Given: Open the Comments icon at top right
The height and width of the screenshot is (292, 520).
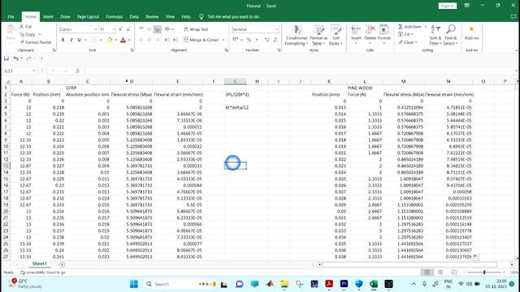Looking at the screenshot, I should 513,17.
